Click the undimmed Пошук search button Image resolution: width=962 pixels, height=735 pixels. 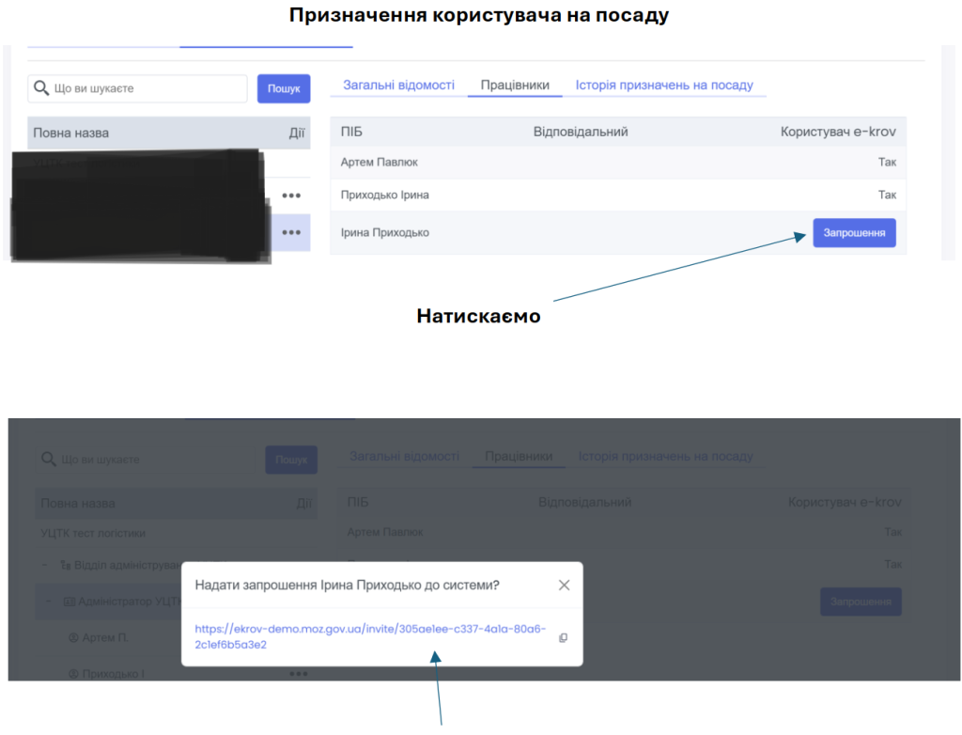click(x=284, y=88)
